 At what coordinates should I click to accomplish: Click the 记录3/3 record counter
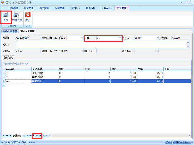(x=17, y=136)
